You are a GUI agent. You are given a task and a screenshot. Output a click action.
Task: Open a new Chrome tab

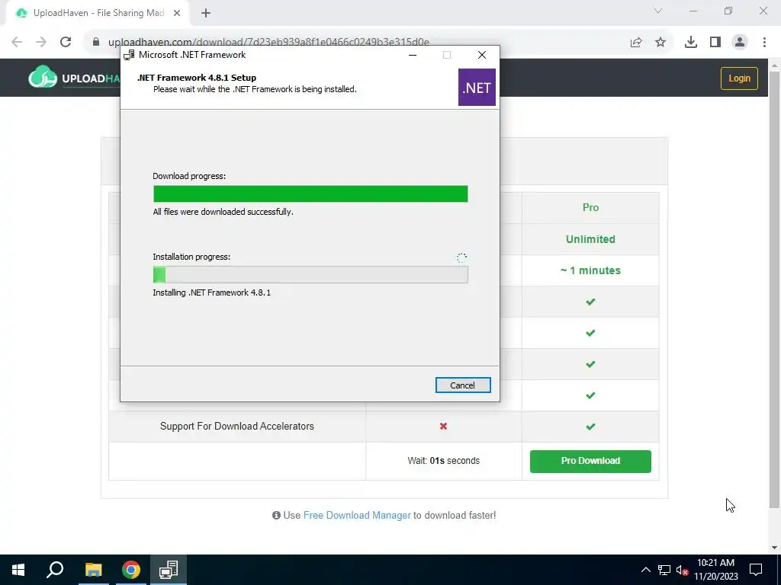click(206, 14)
